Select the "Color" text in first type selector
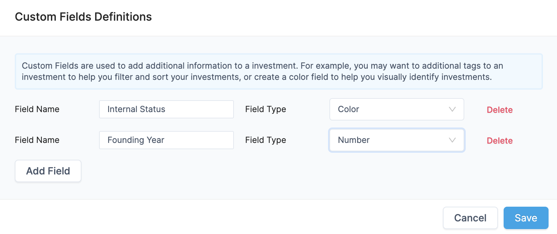 348,109
